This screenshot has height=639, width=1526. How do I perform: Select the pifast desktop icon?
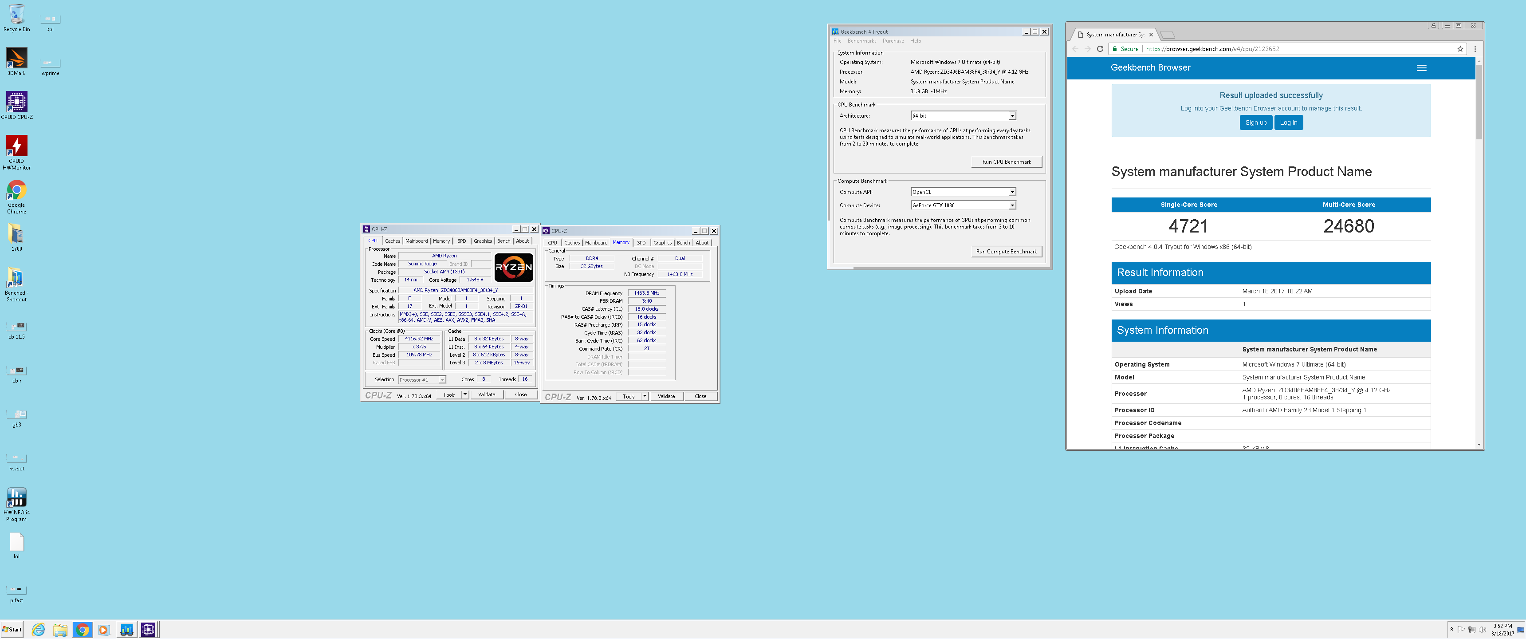[x=16, y=593]
